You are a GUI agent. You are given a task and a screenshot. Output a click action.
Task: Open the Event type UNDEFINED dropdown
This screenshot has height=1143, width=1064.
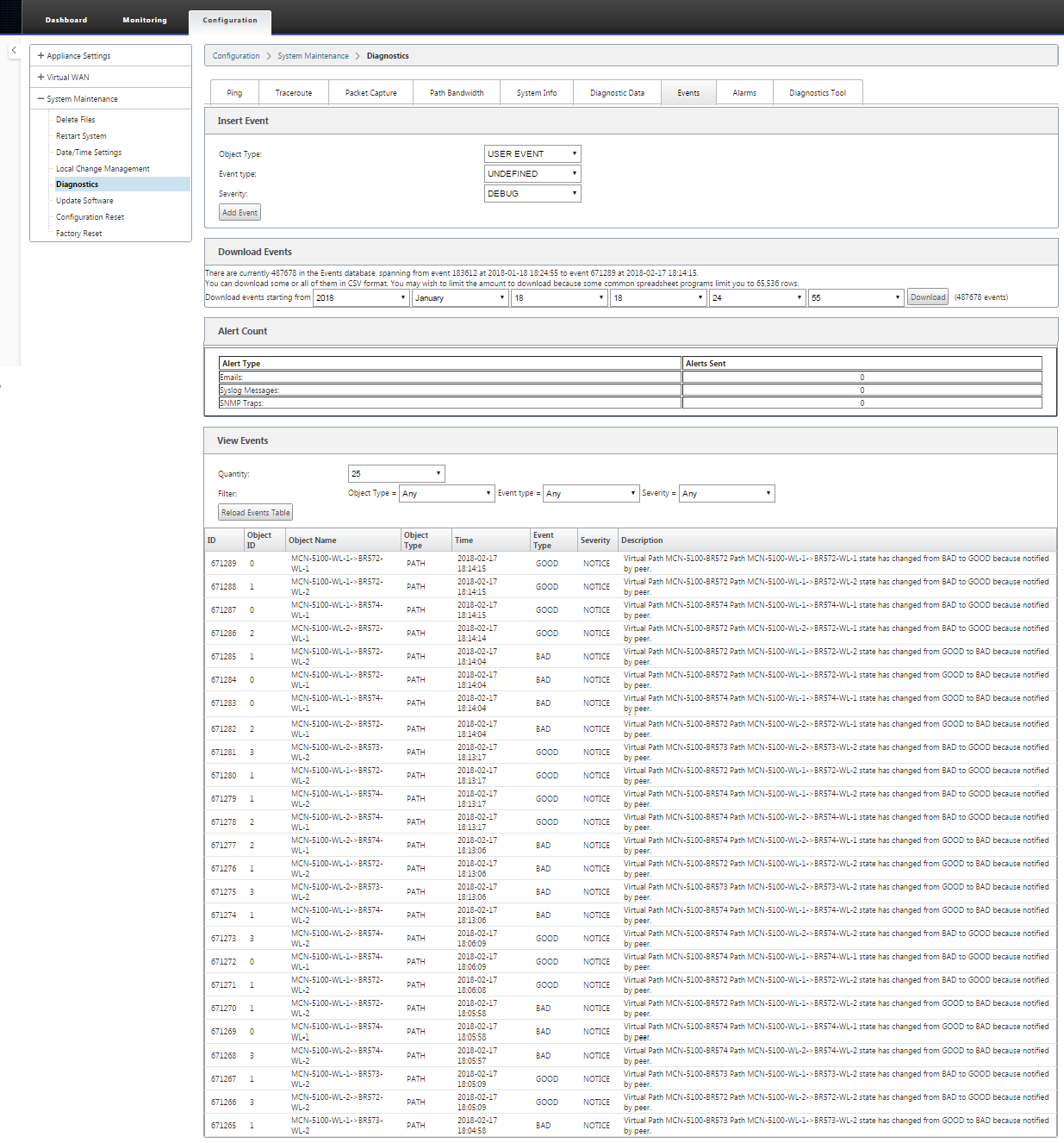(532, 174)
